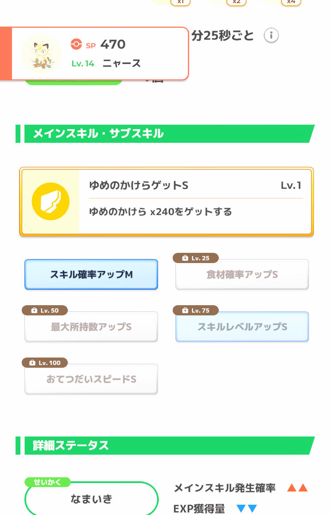Viewport: 333px width, 515px height.
Task: Tap the locked 最大所持数アップS sub skill
Action: pos(91,327)
